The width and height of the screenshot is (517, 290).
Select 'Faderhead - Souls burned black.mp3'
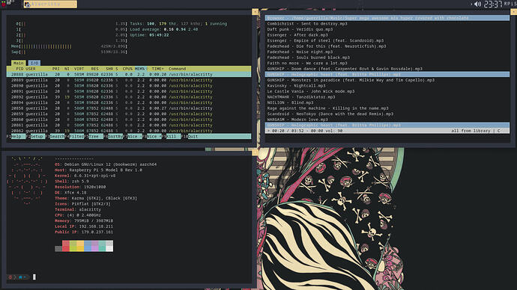308,58
